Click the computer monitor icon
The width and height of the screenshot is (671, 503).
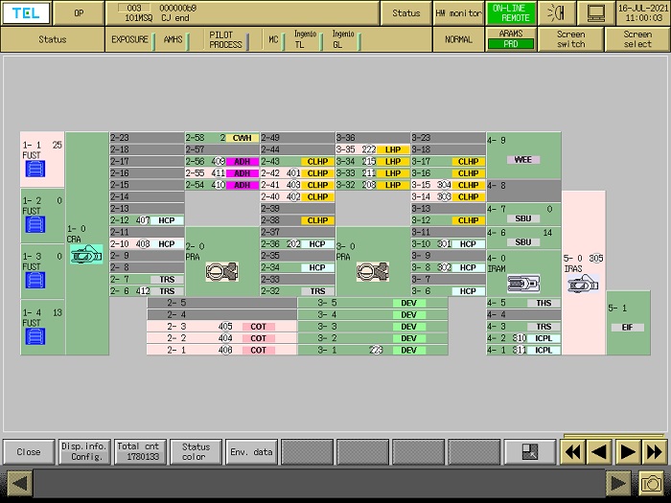pyautogui.click(x=596, y=13)
